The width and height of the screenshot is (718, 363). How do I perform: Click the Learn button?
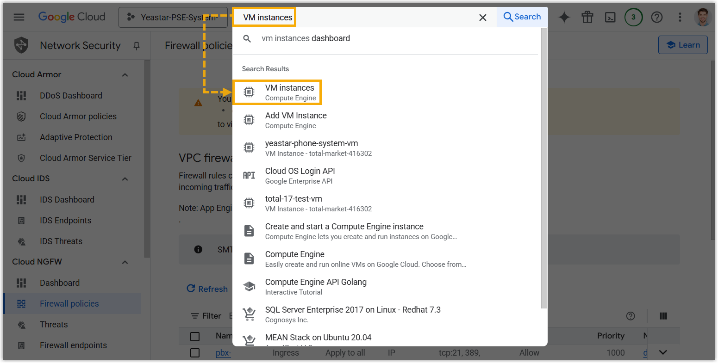683,45
